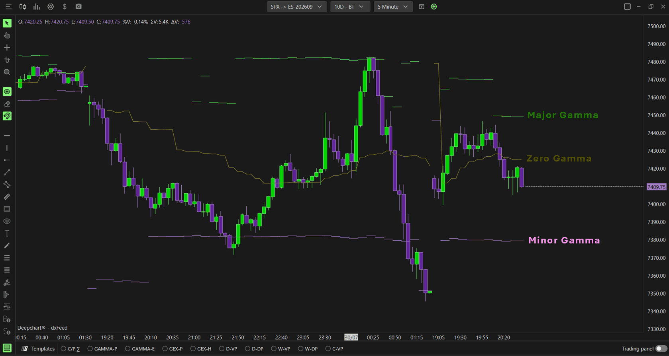Image resolution: width=669 pixels, height=356 pixels.
Task: Select the C/P ∑ radio option
Action: (70, 349)
